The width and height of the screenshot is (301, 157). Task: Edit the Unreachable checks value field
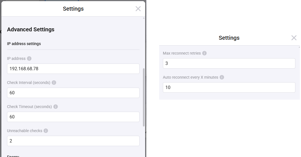click(73, 141)
